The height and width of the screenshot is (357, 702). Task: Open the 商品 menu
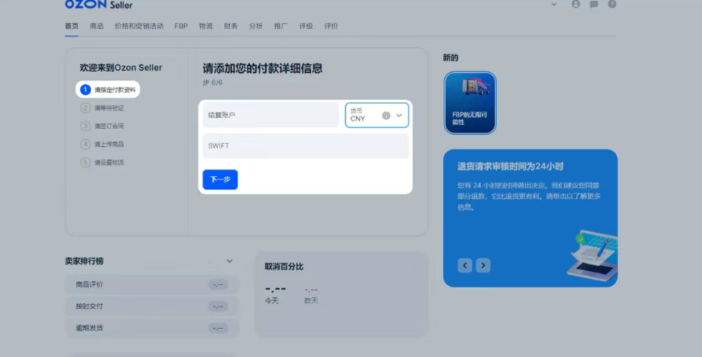[97, 26]
